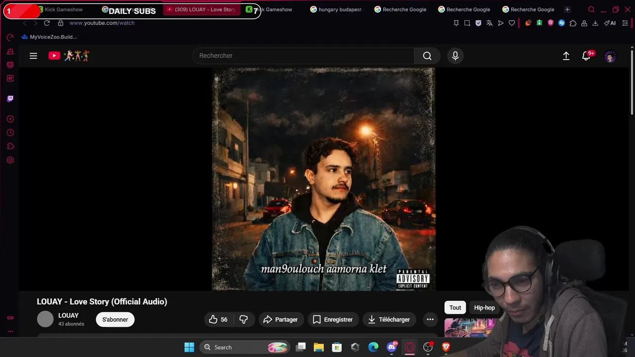Open the video more actions three-dots menu

point(430,320)
